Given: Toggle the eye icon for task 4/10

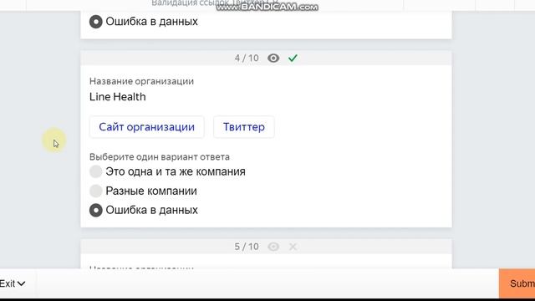Looking at the screenshot, I should point(273,58).
